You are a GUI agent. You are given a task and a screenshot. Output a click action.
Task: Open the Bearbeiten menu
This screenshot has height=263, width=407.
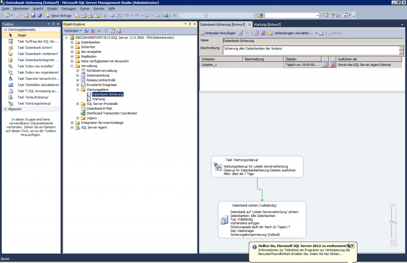pos(21,9)
